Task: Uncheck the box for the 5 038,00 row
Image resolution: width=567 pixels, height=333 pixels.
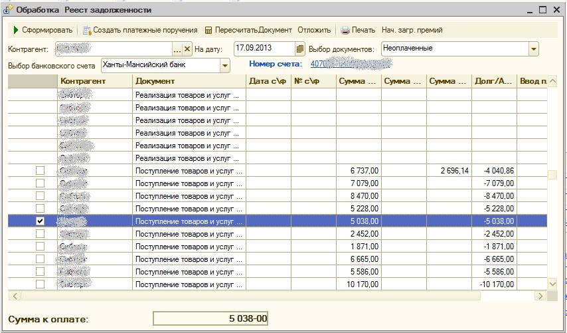Action: pos(40,221)
